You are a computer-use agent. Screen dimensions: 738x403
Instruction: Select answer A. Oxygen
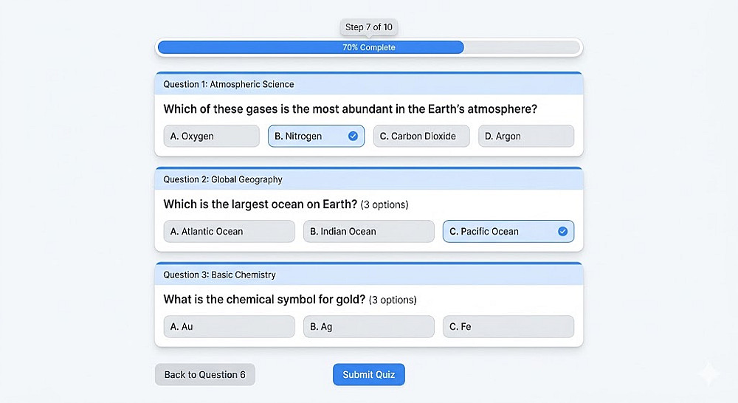211,136
